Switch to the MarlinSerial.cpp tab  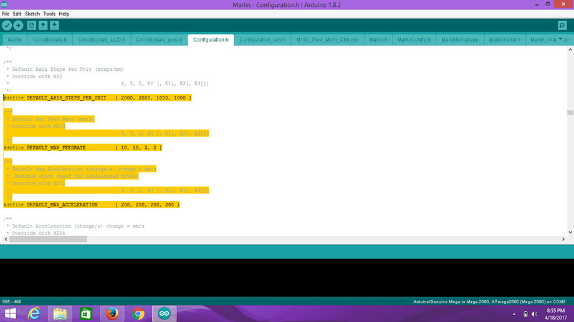(x=460, y=40)
